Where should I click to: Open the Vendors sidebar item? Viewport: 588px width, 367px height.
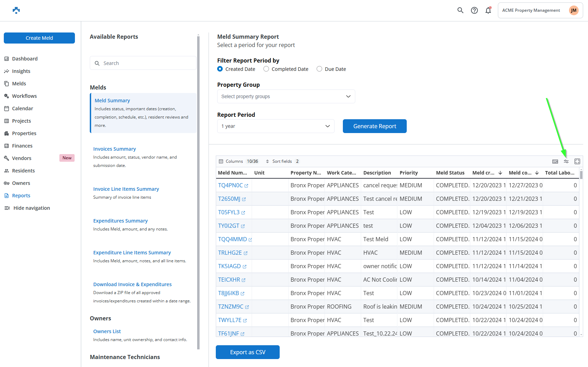21,158
